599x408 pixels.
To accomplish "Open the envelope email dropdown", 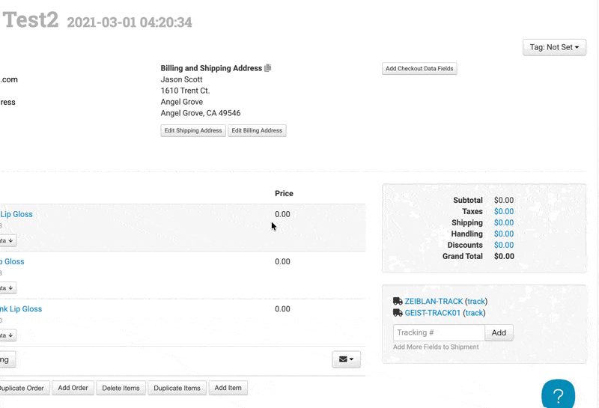I will (347, 359).
